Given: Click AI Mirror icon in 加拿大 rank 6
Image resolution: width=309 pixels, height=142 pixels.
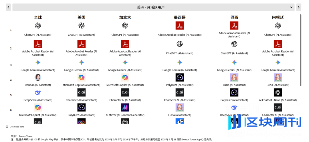Looking at the screenshot, I should (125, 107).
